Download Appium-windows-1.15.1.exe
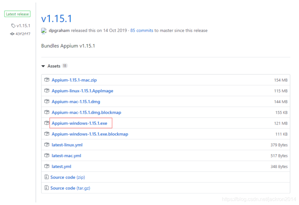Screen dimensions: 299x205 point(80,123)
